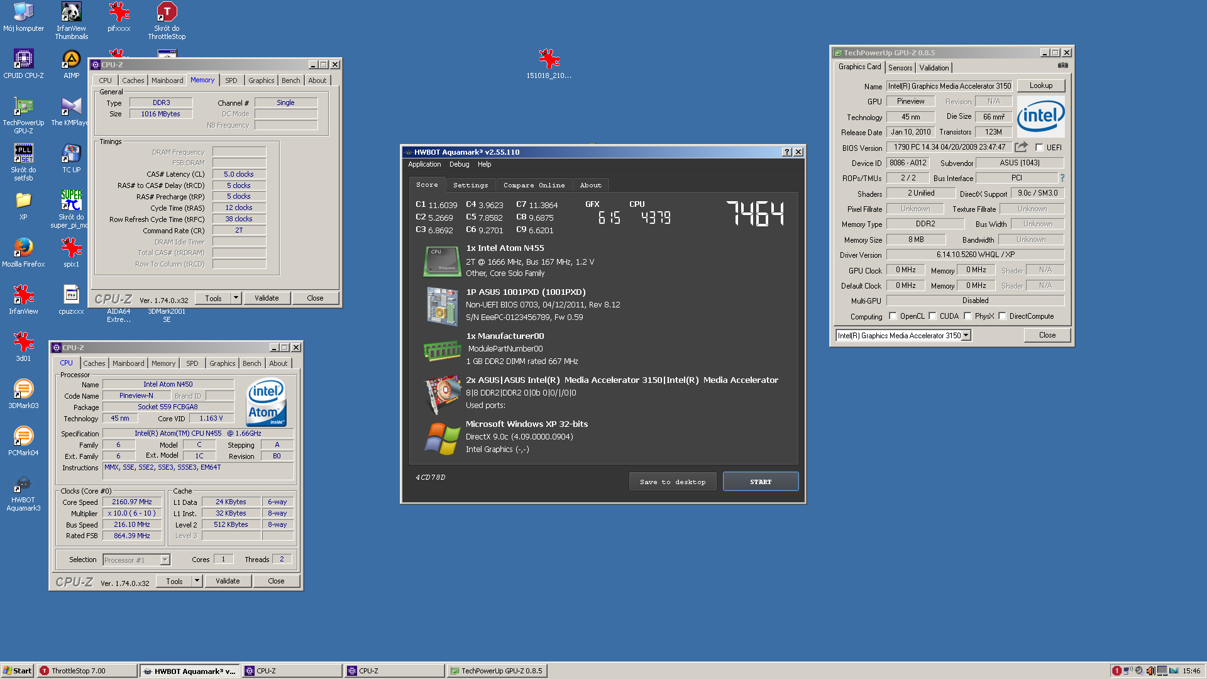Open the spix1 desktop icon

tap(71, 253)
